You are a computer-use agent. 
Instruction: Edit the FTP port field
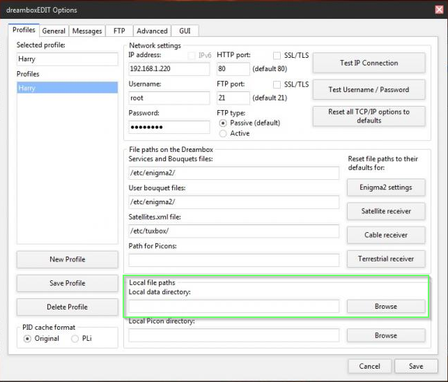(x=233, y=98)
